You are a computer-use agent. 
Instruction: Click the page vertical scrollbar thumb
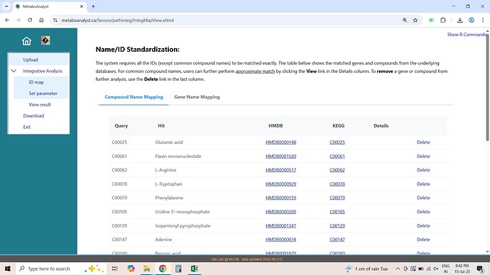pos(487,87)
